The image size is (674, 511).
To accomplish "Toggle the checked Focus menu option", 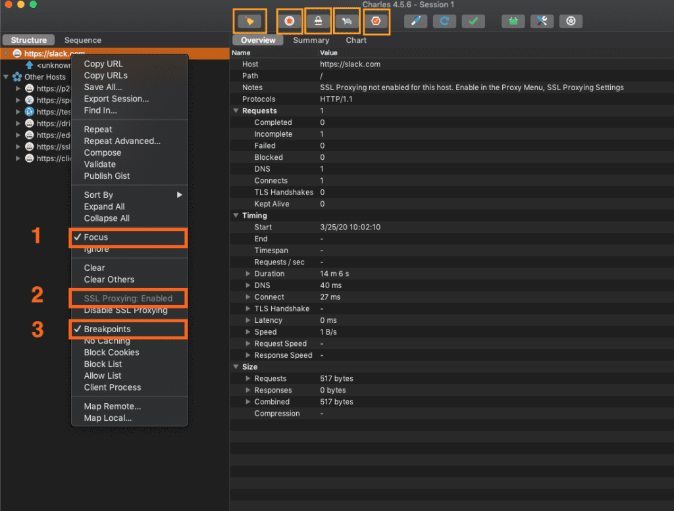I will [x=96, y=237].
